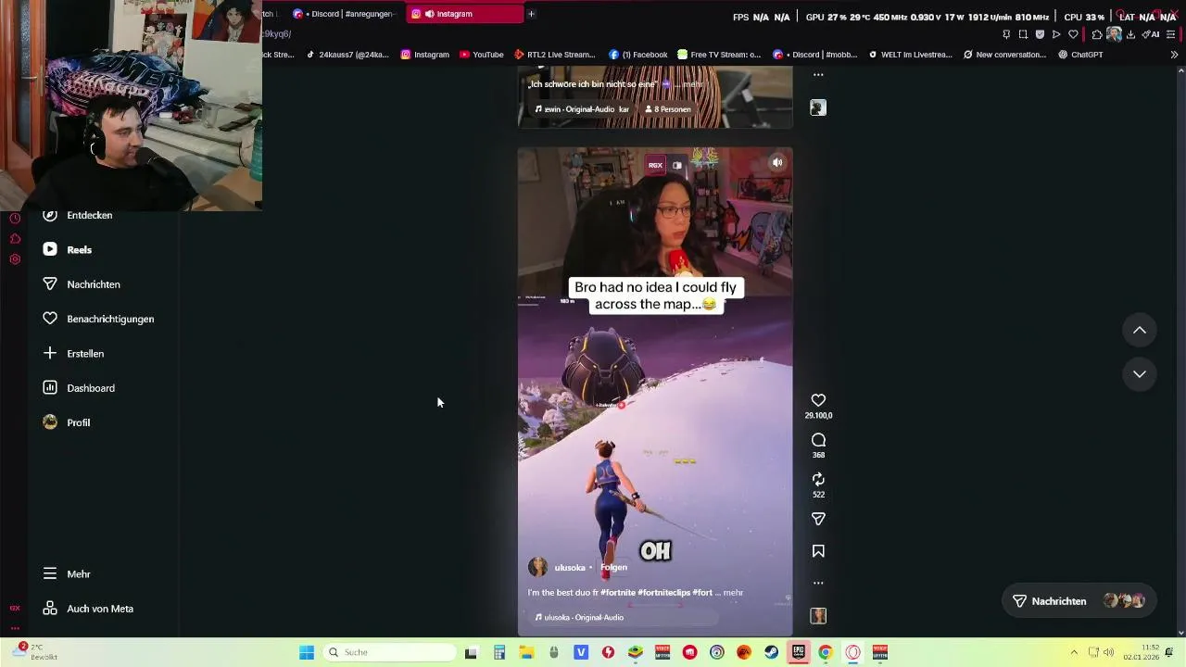Share the ulusoka reel via send icon

click(x=818, y=519)
